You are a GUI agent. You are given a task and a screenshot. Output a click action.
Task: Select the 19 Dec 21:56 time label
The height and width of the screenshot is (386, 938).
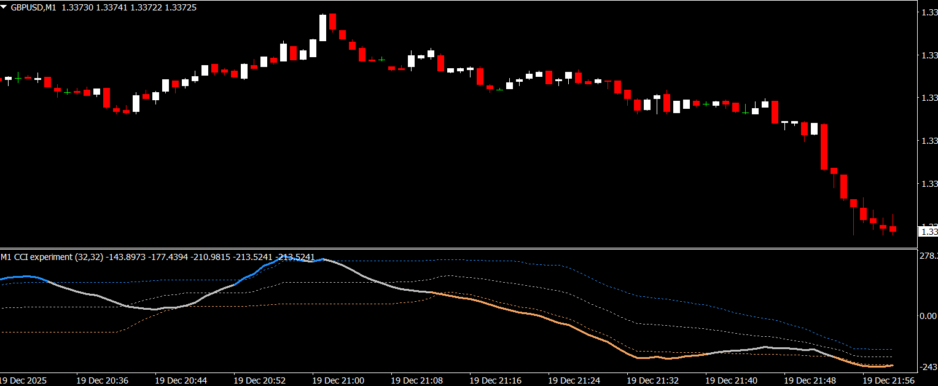[x=888, y=380]
